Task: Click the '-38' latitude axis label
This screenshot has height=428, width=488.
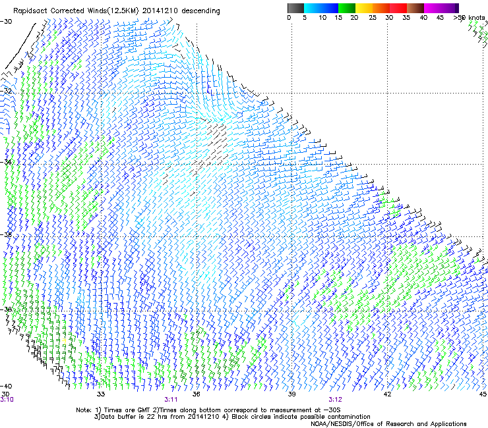Action: coord(6,309)
